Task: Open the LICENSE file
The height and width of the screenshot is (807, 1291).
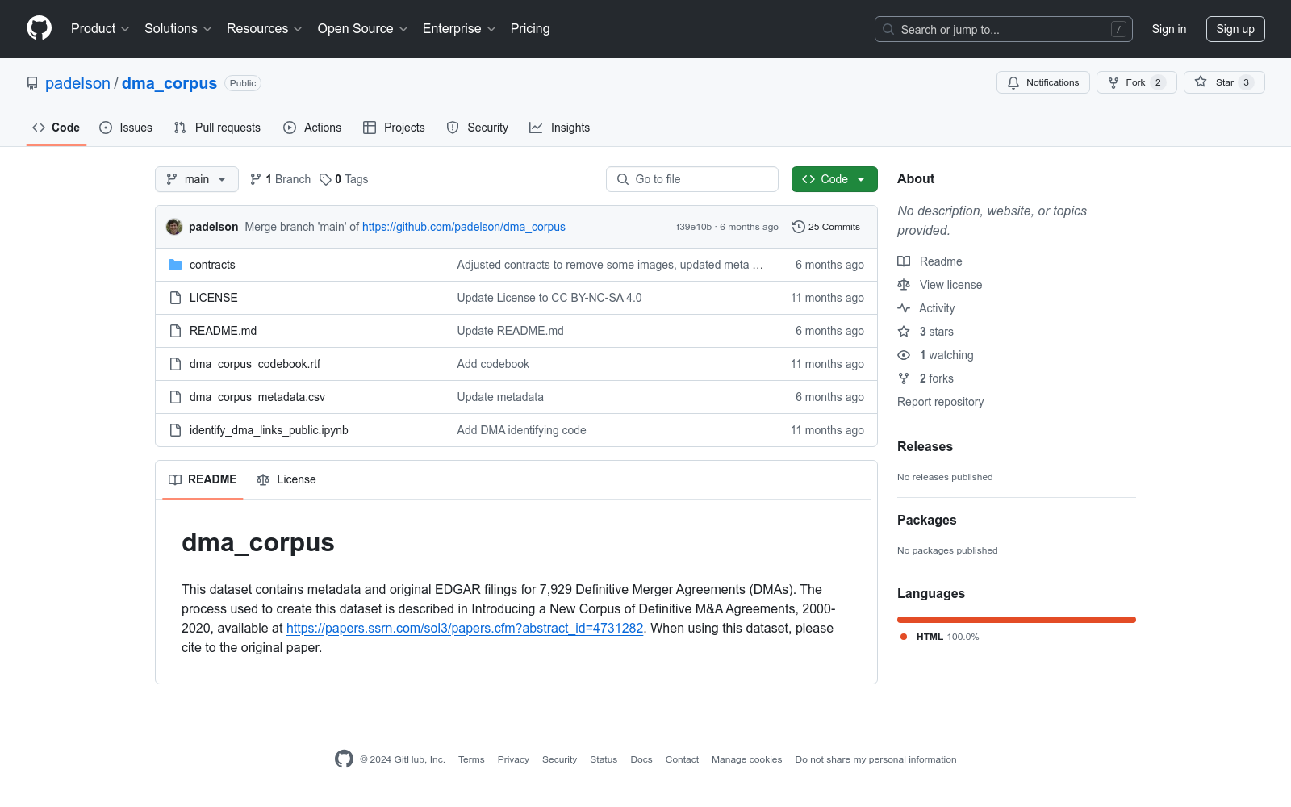Action: pyautogui.click(x=214, y=298)
